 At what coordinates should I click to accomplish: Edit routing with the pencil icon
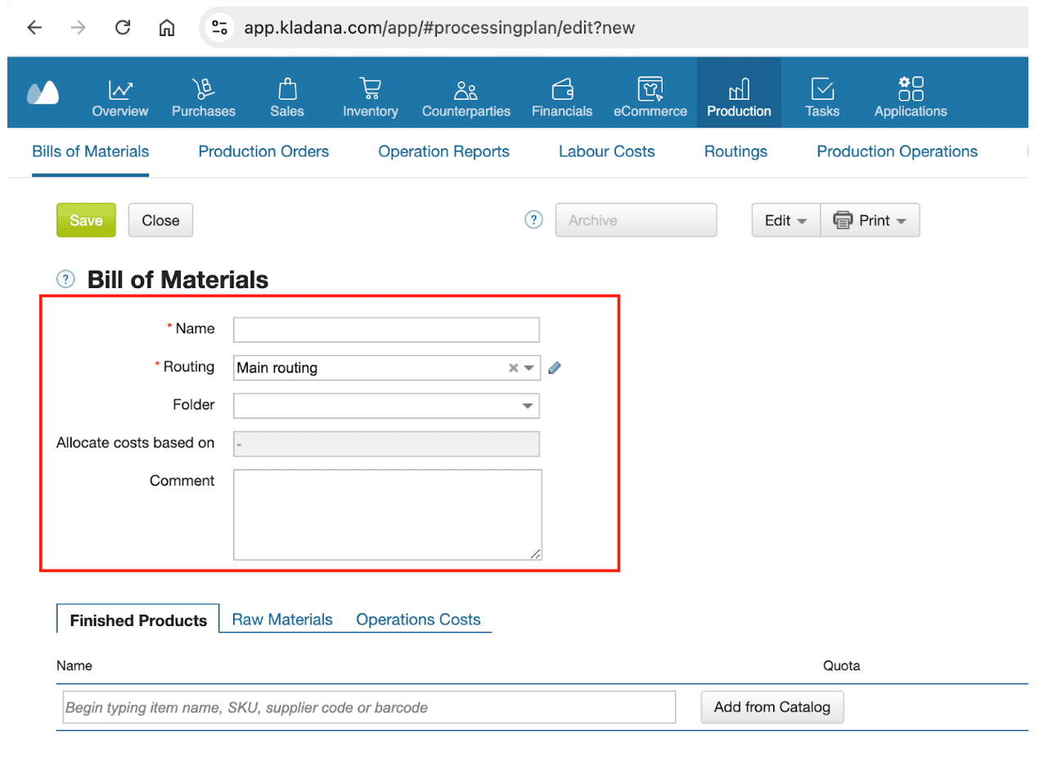(x=555, y=368)
